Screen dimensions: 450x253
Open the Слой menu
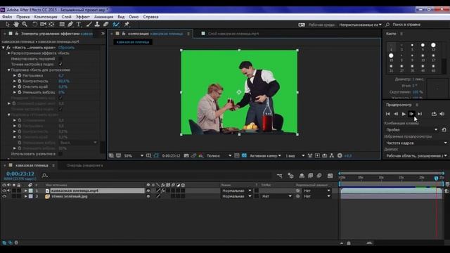pos(66,17)
